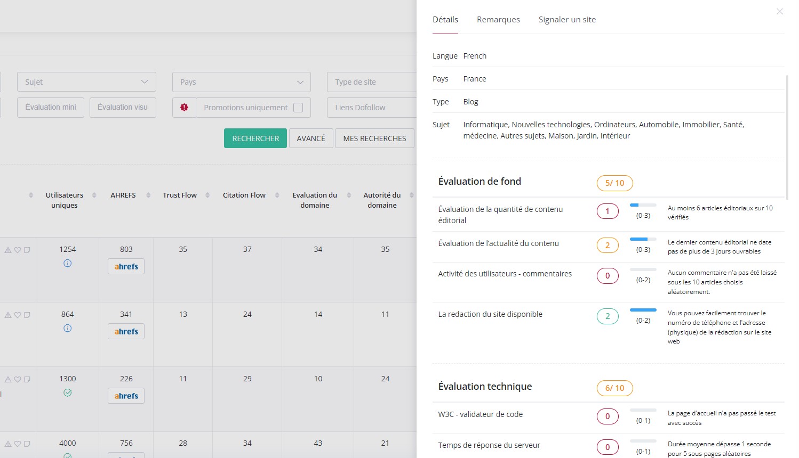Click the details panel vertical scrollbar
Screen dimensions: 799x458
tap(787, 137)
